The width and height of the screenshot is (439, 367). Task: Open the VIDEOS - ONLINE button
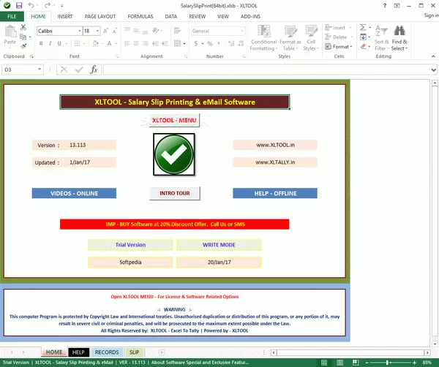pyautogui.click(x=74, y=193)
